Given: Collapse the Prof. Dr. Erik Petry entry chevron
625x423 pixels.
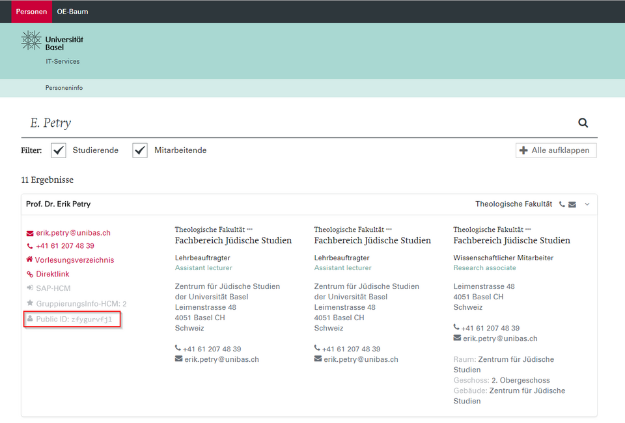Looking at the screenshot, I should coord(587,204).
